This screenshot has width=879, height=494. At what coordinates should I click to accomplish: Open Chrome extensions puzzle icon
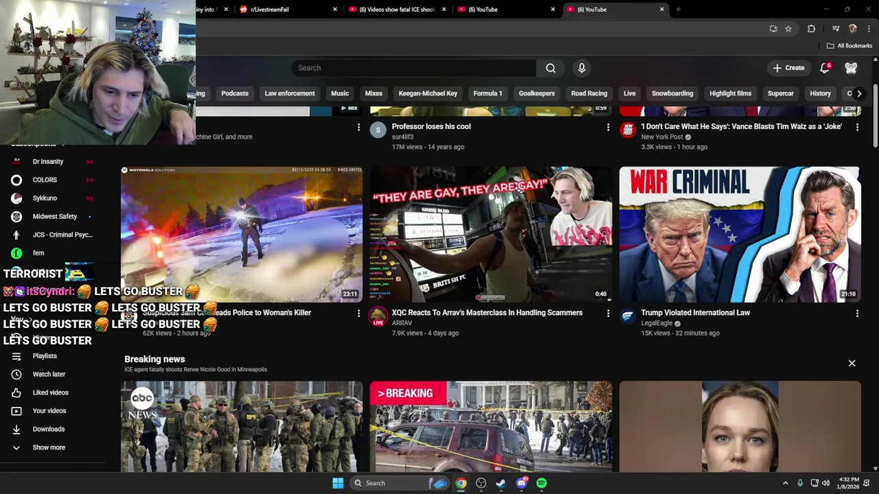click(x=811, y=29)
